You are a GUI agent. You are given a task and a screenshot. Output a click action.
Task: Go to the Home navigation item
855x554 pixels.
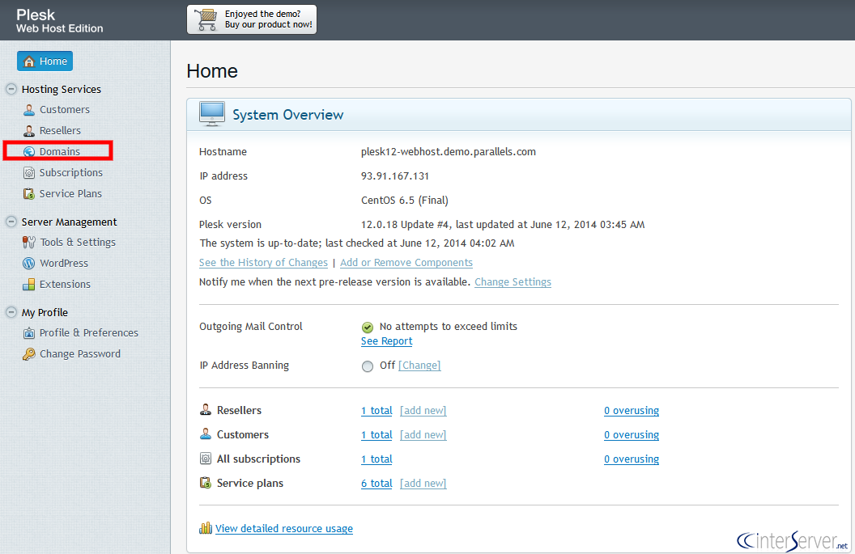coord(45,61)
